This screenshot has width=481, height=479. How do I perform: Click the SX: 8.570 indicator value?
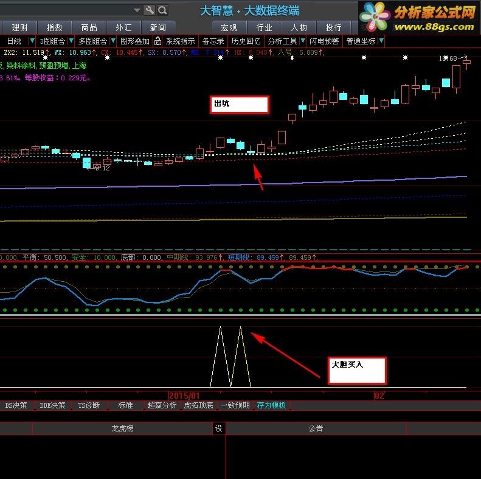tap(167, 52)
